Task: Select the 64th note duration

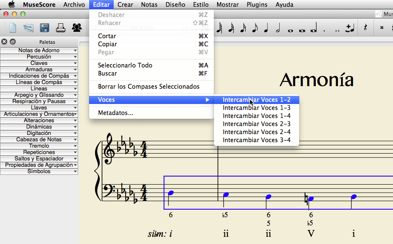Action: pyautogui.click(x=219, y=28)
